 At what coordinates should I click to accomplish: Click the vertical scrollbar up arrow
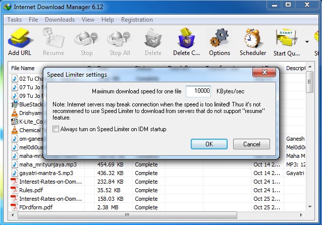pyautogui.click(x=310, y=67)
